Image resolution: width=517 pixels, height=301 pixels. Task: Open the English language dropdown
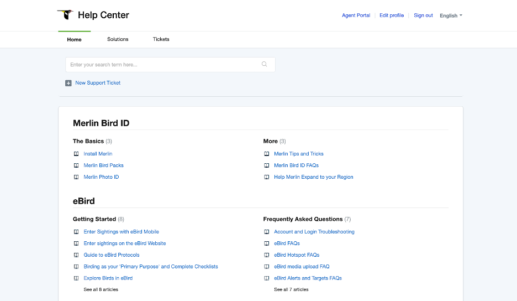click(451, 15)
